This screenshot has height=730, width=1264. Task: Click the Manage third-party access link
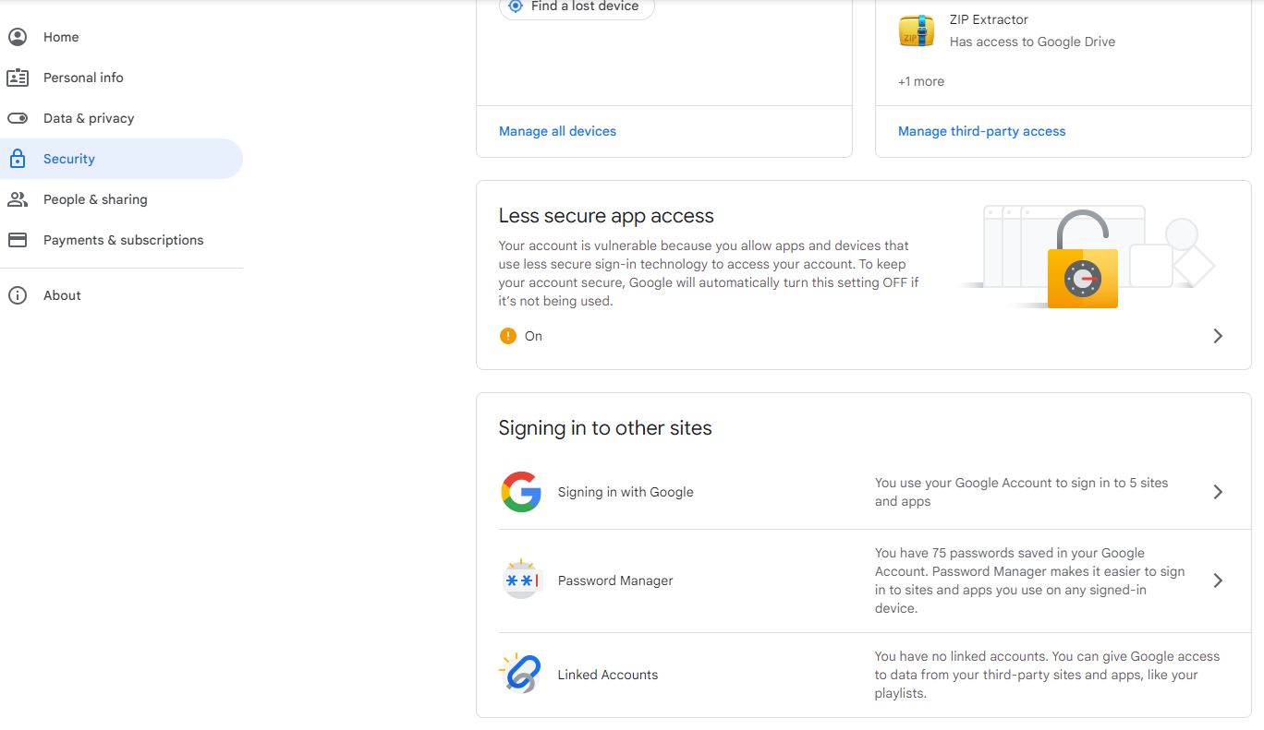coord(981,131)
